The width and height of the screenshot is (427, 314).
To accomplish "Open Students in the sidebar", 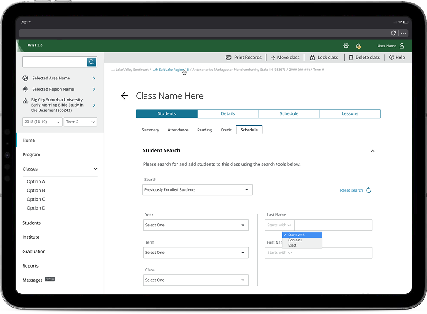I will (x=31, y=223).
